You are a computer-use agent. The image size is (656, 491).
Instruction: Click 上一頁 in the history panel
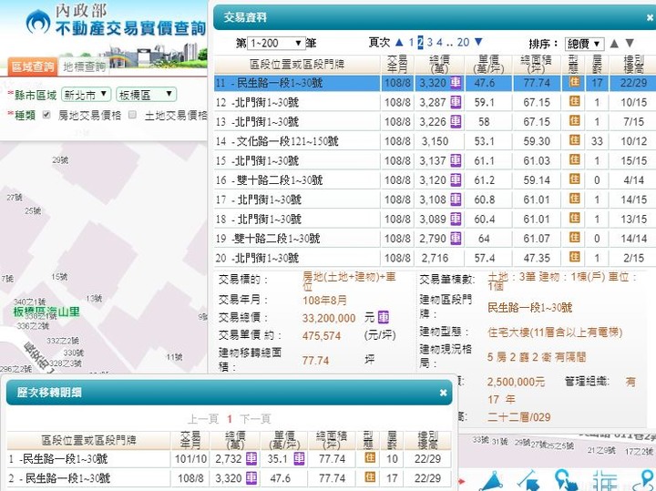pos(203,419)
